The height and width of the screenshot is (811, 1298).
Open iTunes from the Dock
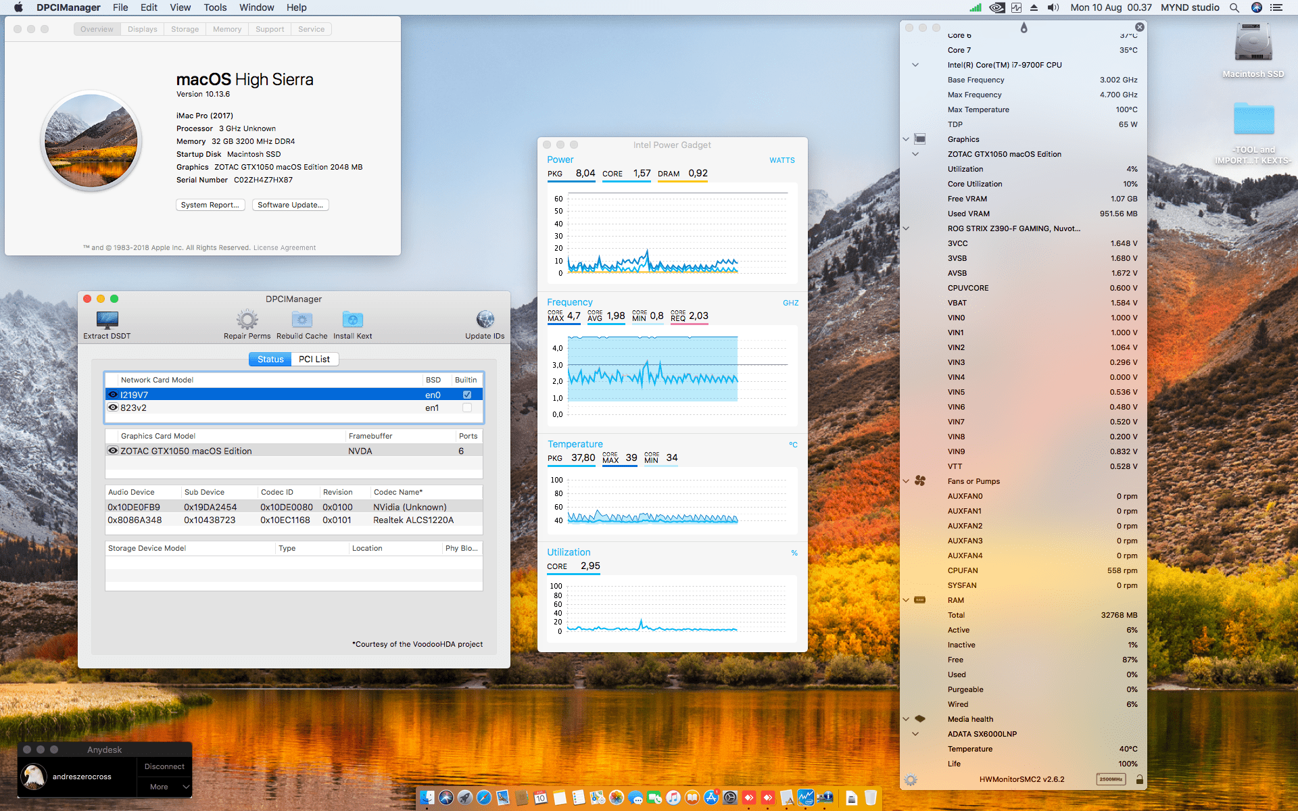[673, 798]
